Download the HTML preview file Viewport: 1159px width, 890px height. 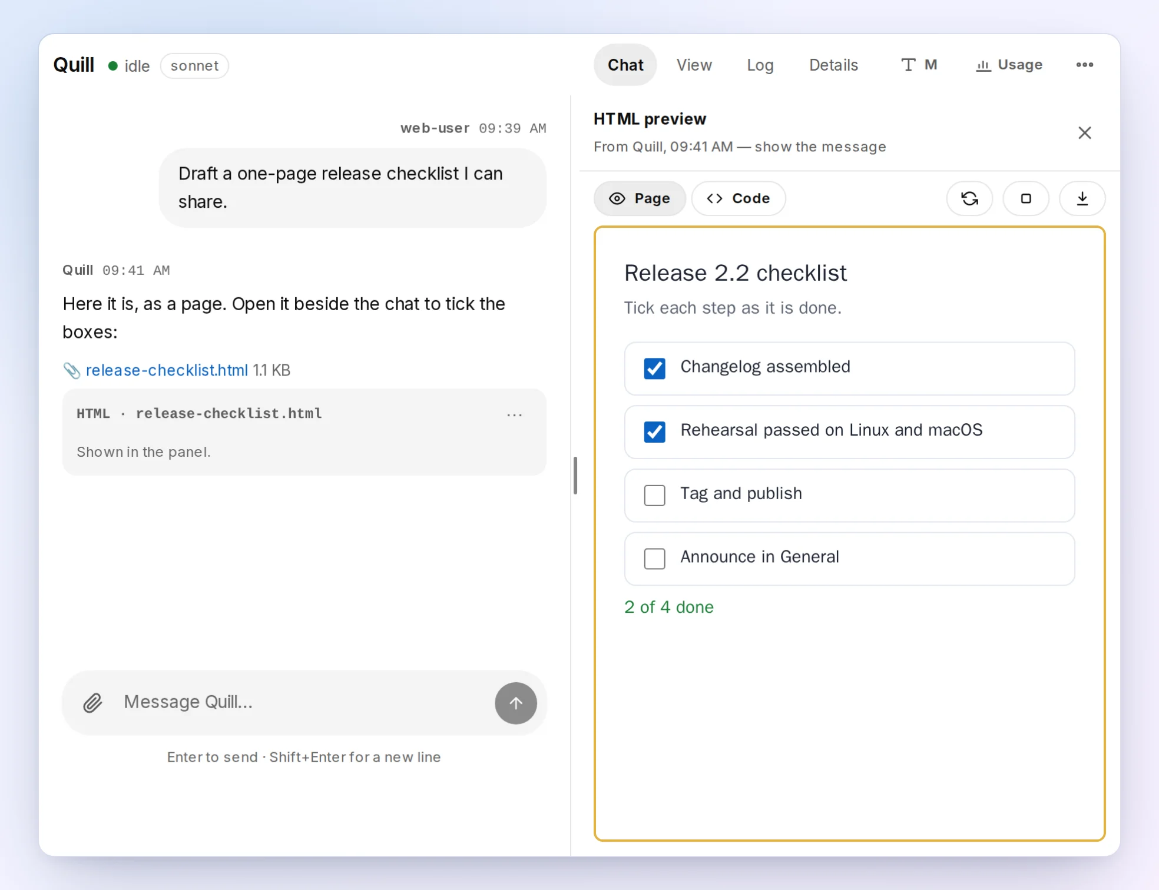click(x=1082, y=198)
